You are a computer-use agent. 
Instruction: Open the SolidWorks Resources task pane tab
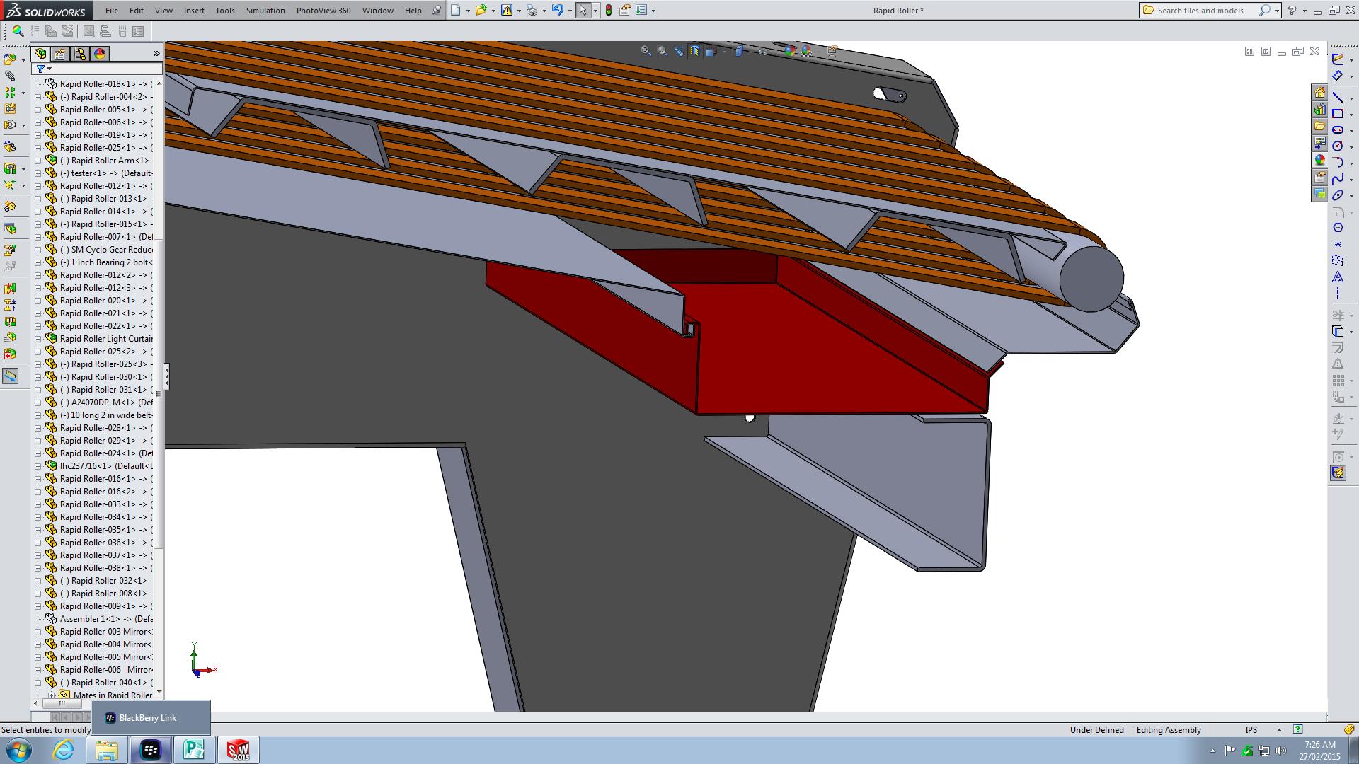(x=1319, y=93)
